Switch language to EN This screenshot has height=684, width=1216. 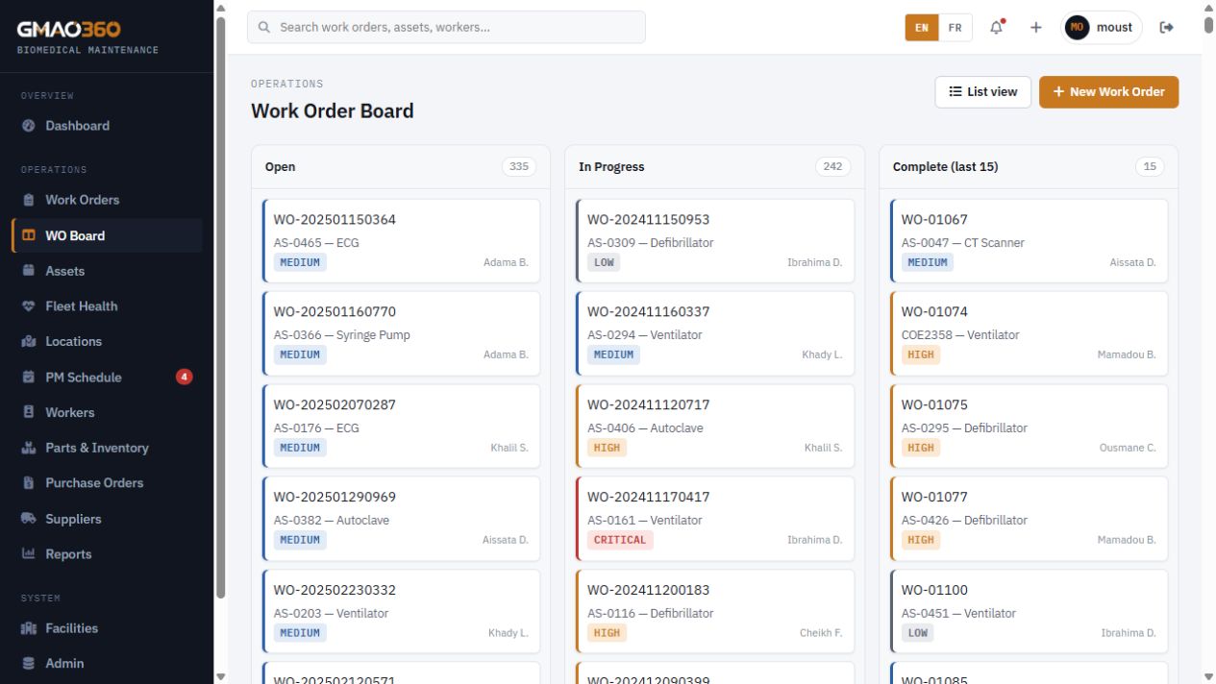921,28
